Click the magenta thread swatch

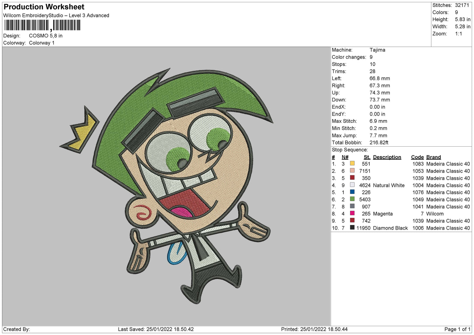click(x=352, y=213)
